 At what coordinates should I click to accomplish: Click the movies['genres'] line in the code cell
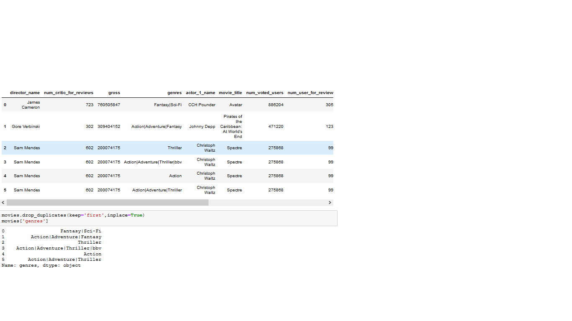click(25, 221)
